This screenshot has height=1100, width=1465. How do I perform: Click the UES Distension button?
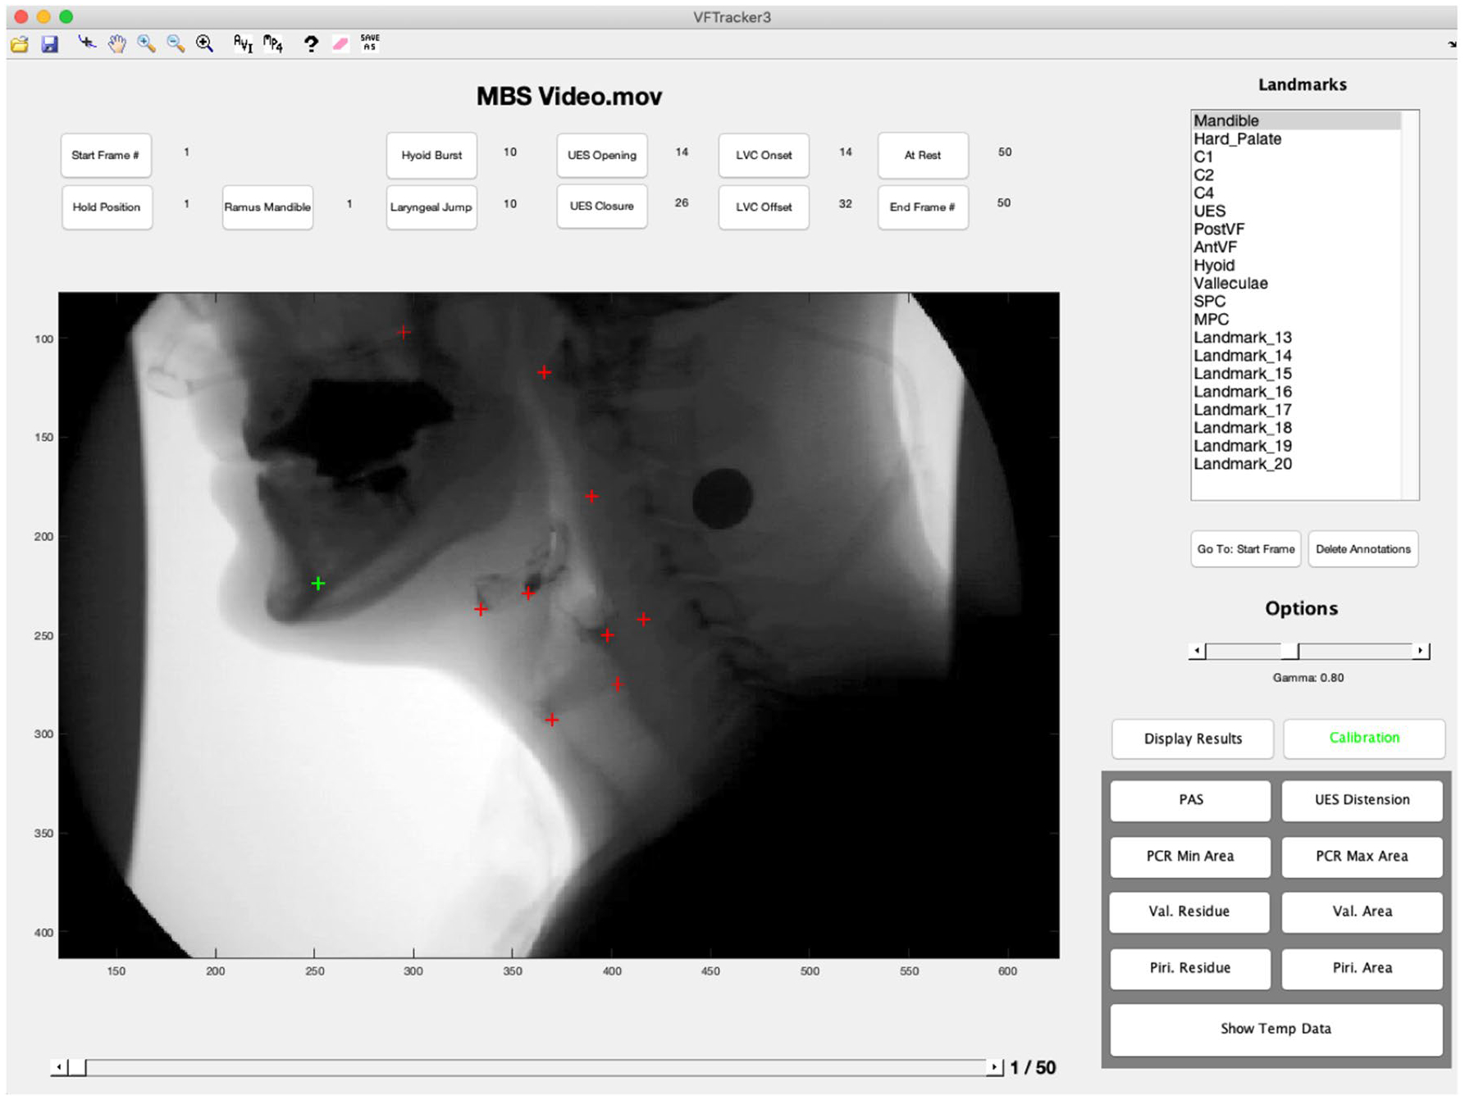coord(1362,801)
